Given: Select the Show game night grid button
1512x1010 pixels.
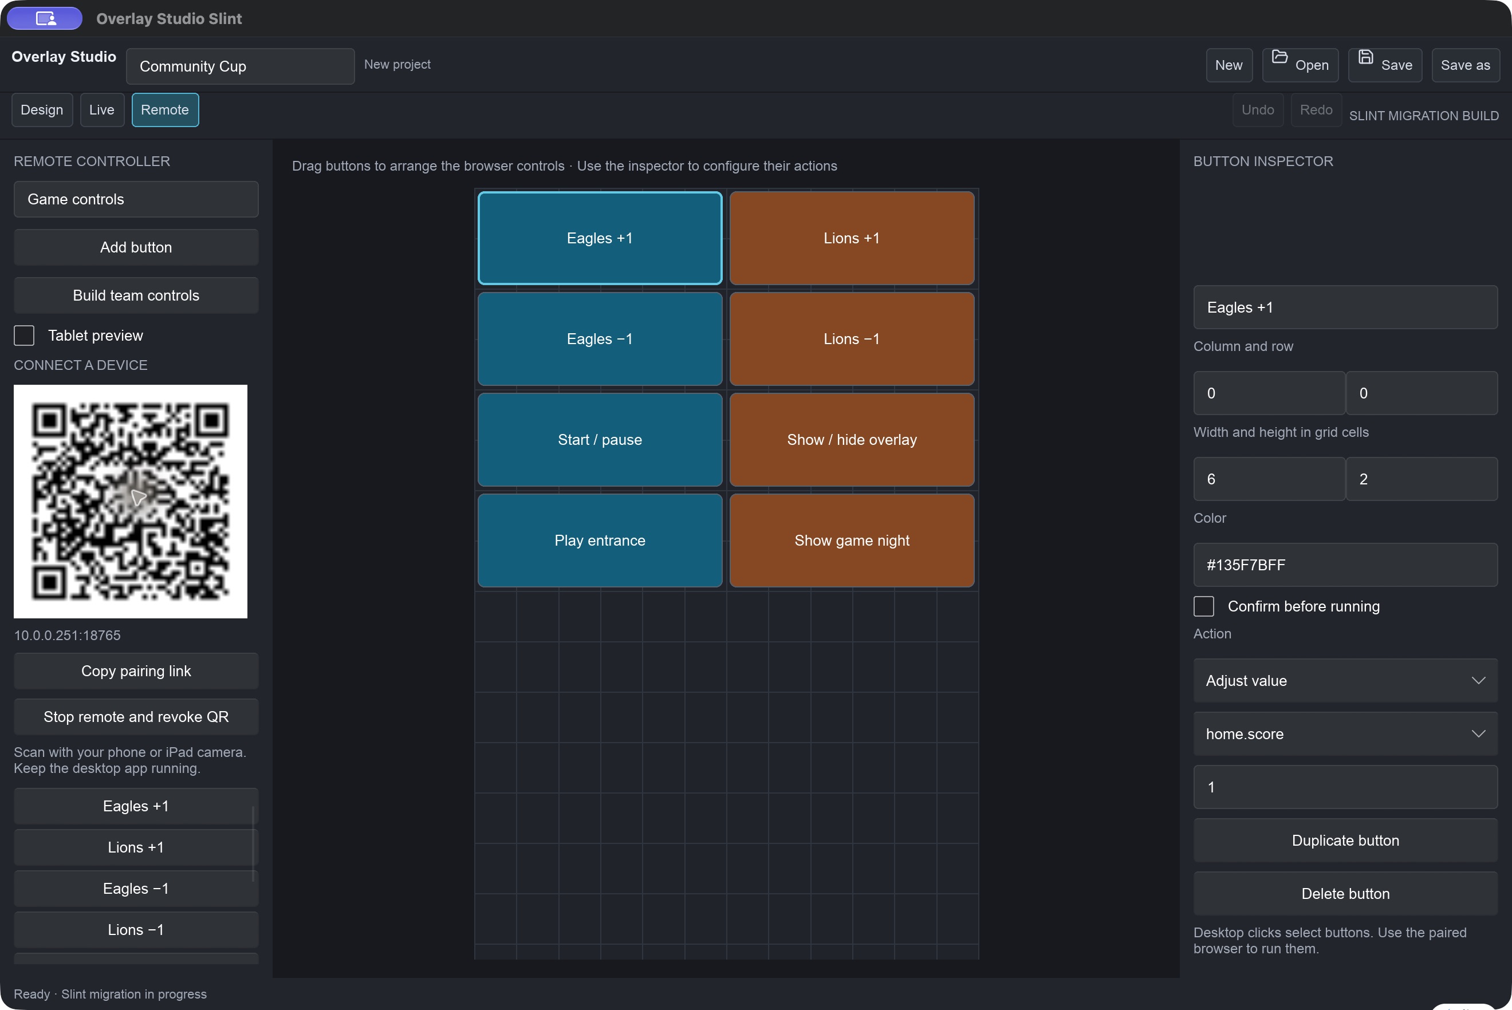Looking at the screenshot, I should pos(852,540).
